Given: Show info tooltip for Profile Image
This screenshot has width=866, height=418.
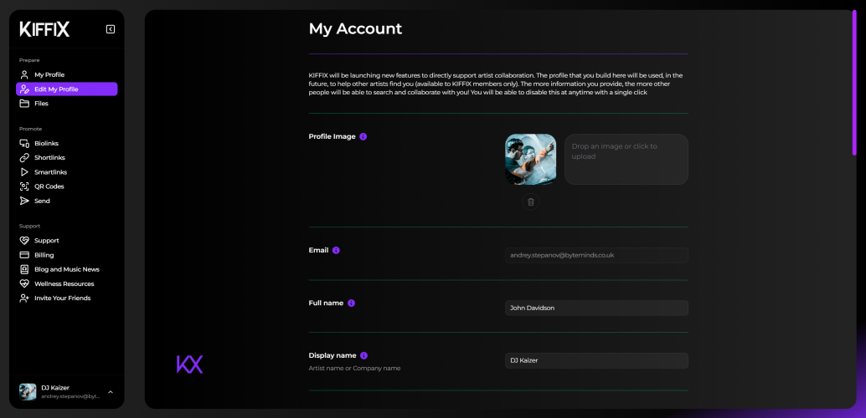Looking at the screenshot, I should coord(363,137).
